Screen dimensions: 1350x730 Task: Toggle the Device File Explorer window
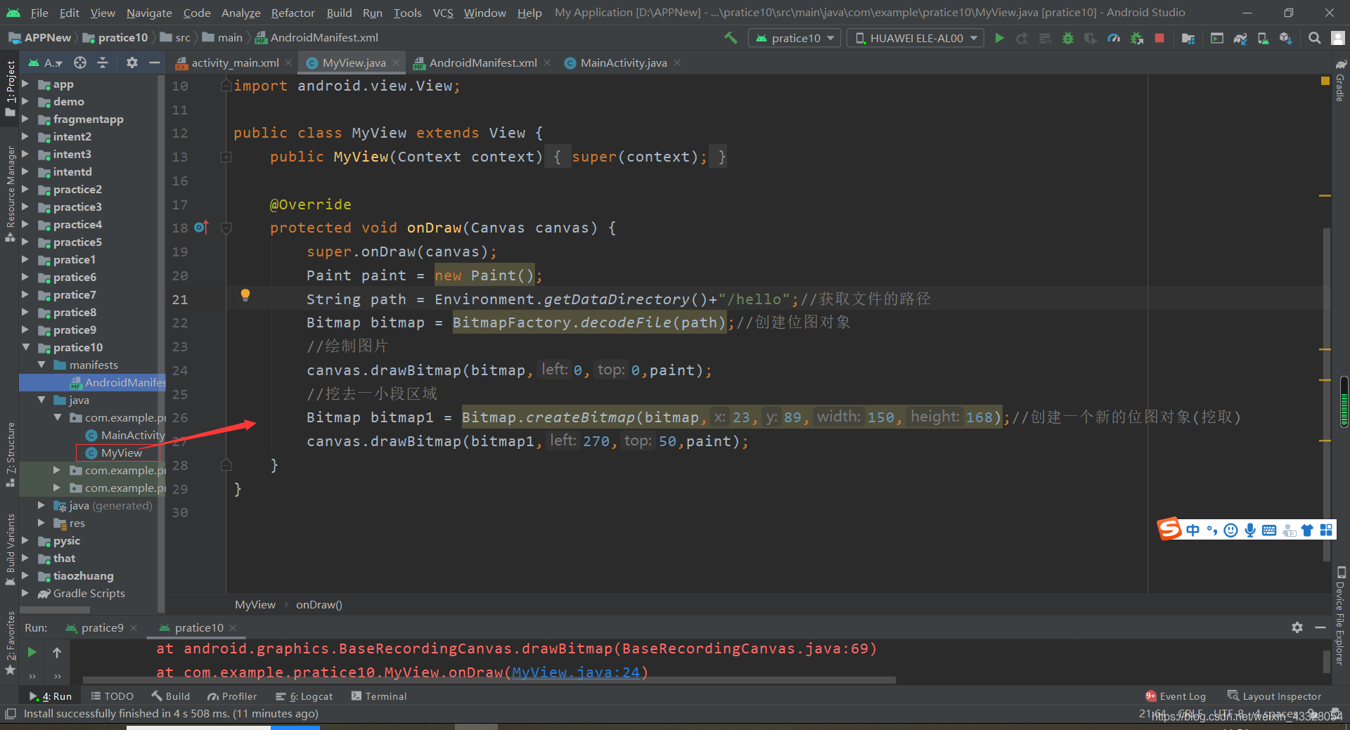coord(1340,615)
